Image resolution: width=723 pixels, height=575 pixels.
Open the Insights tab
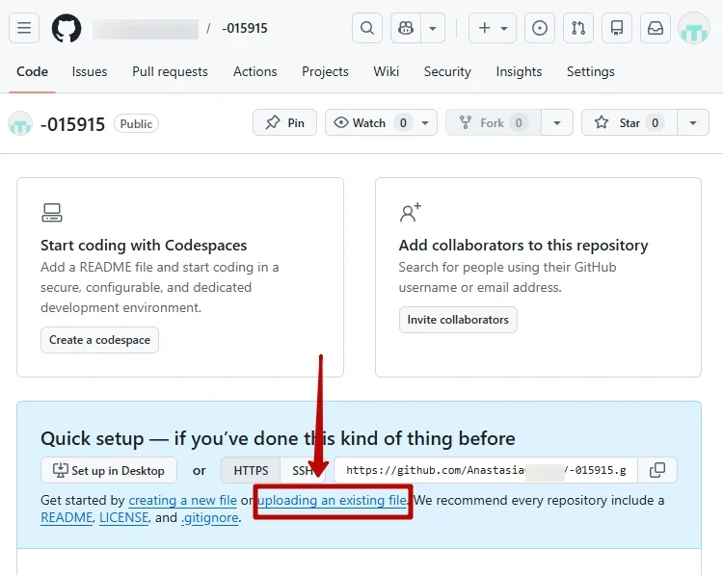pos(519,72)
